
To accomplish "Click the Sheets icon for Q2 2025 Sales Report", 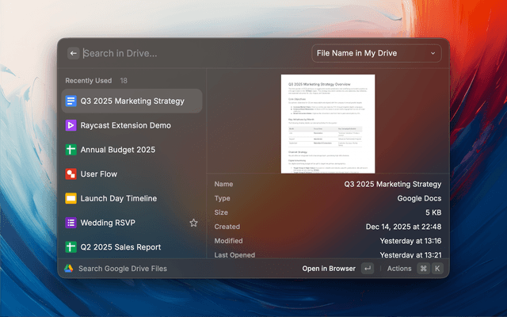I will (71, 247).
